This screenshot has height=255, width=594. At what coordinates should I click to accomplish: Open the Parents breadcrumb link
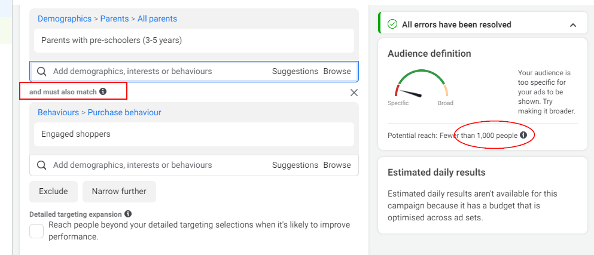tap(114, 19)
